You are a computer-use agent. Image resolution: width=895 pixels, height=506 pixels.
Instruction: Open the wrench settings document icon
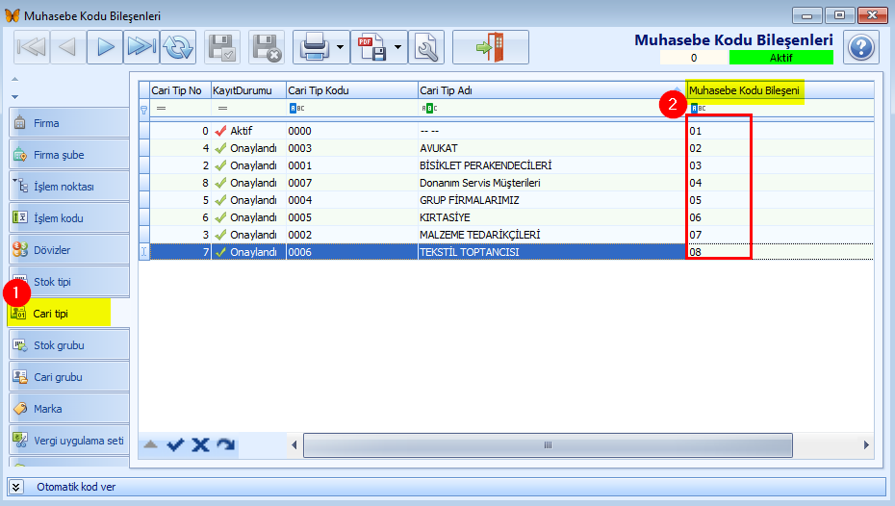[426, 47]
